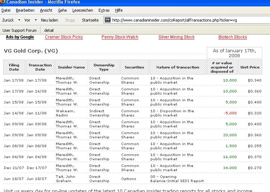Click the '# or value acquired or disposed of' header
This screenshot has height=192, width=270.
point(222,67)
